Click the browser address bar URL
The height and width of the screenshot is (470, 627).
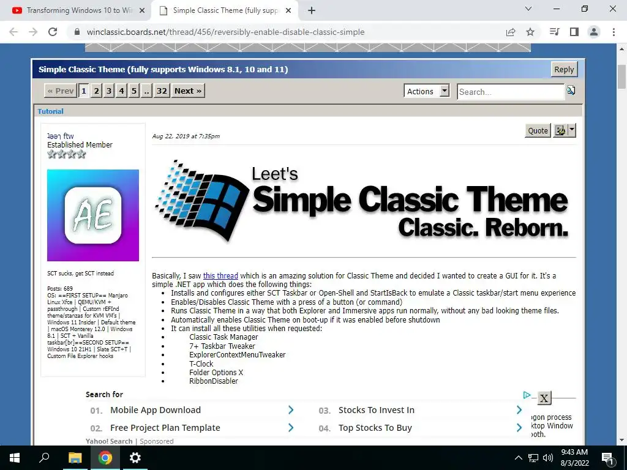tap(225, 32)
